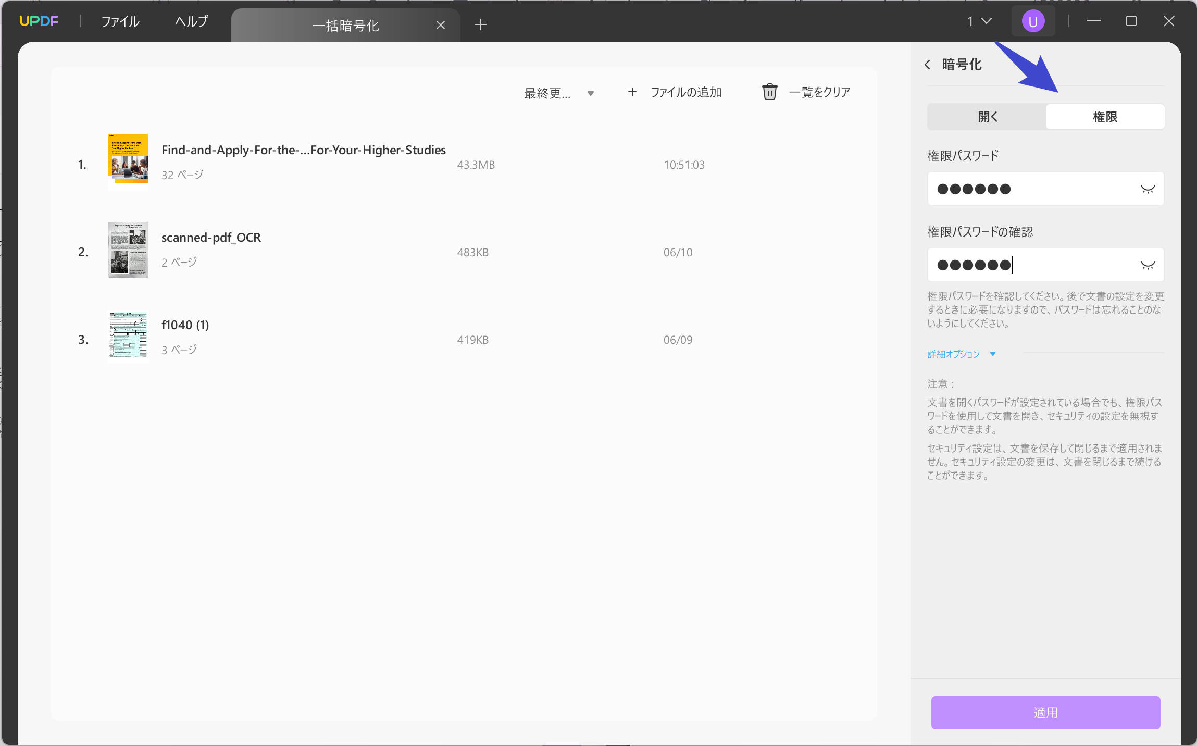
Task: Show the 権限パスワード with eye icon
Action: pyautogui.click(x=1148, y=189)
